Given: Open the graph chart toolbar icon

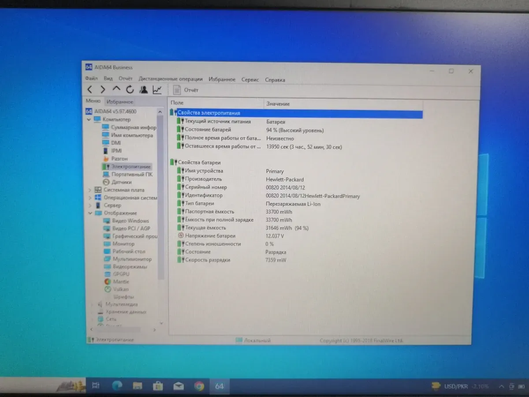Looking at the screenshot, I should pyautogui.click(x=157, y=90).
